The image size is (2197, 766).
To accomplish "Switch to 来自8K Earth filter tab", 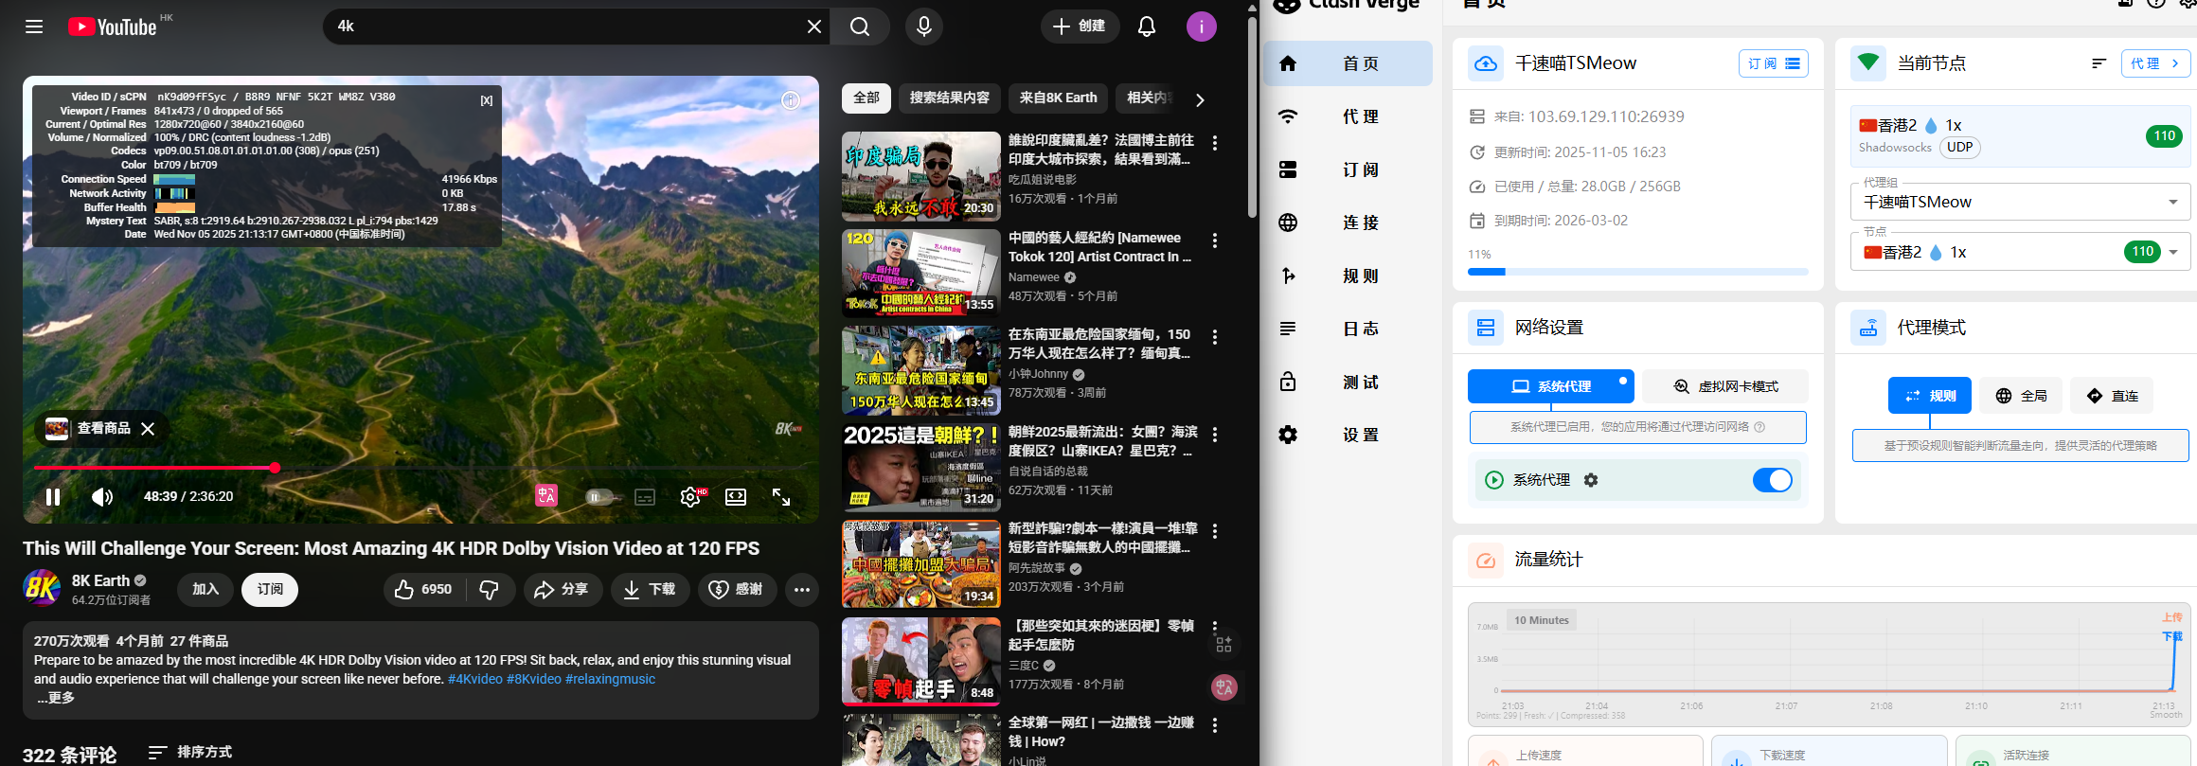I will pos(1058,98).
